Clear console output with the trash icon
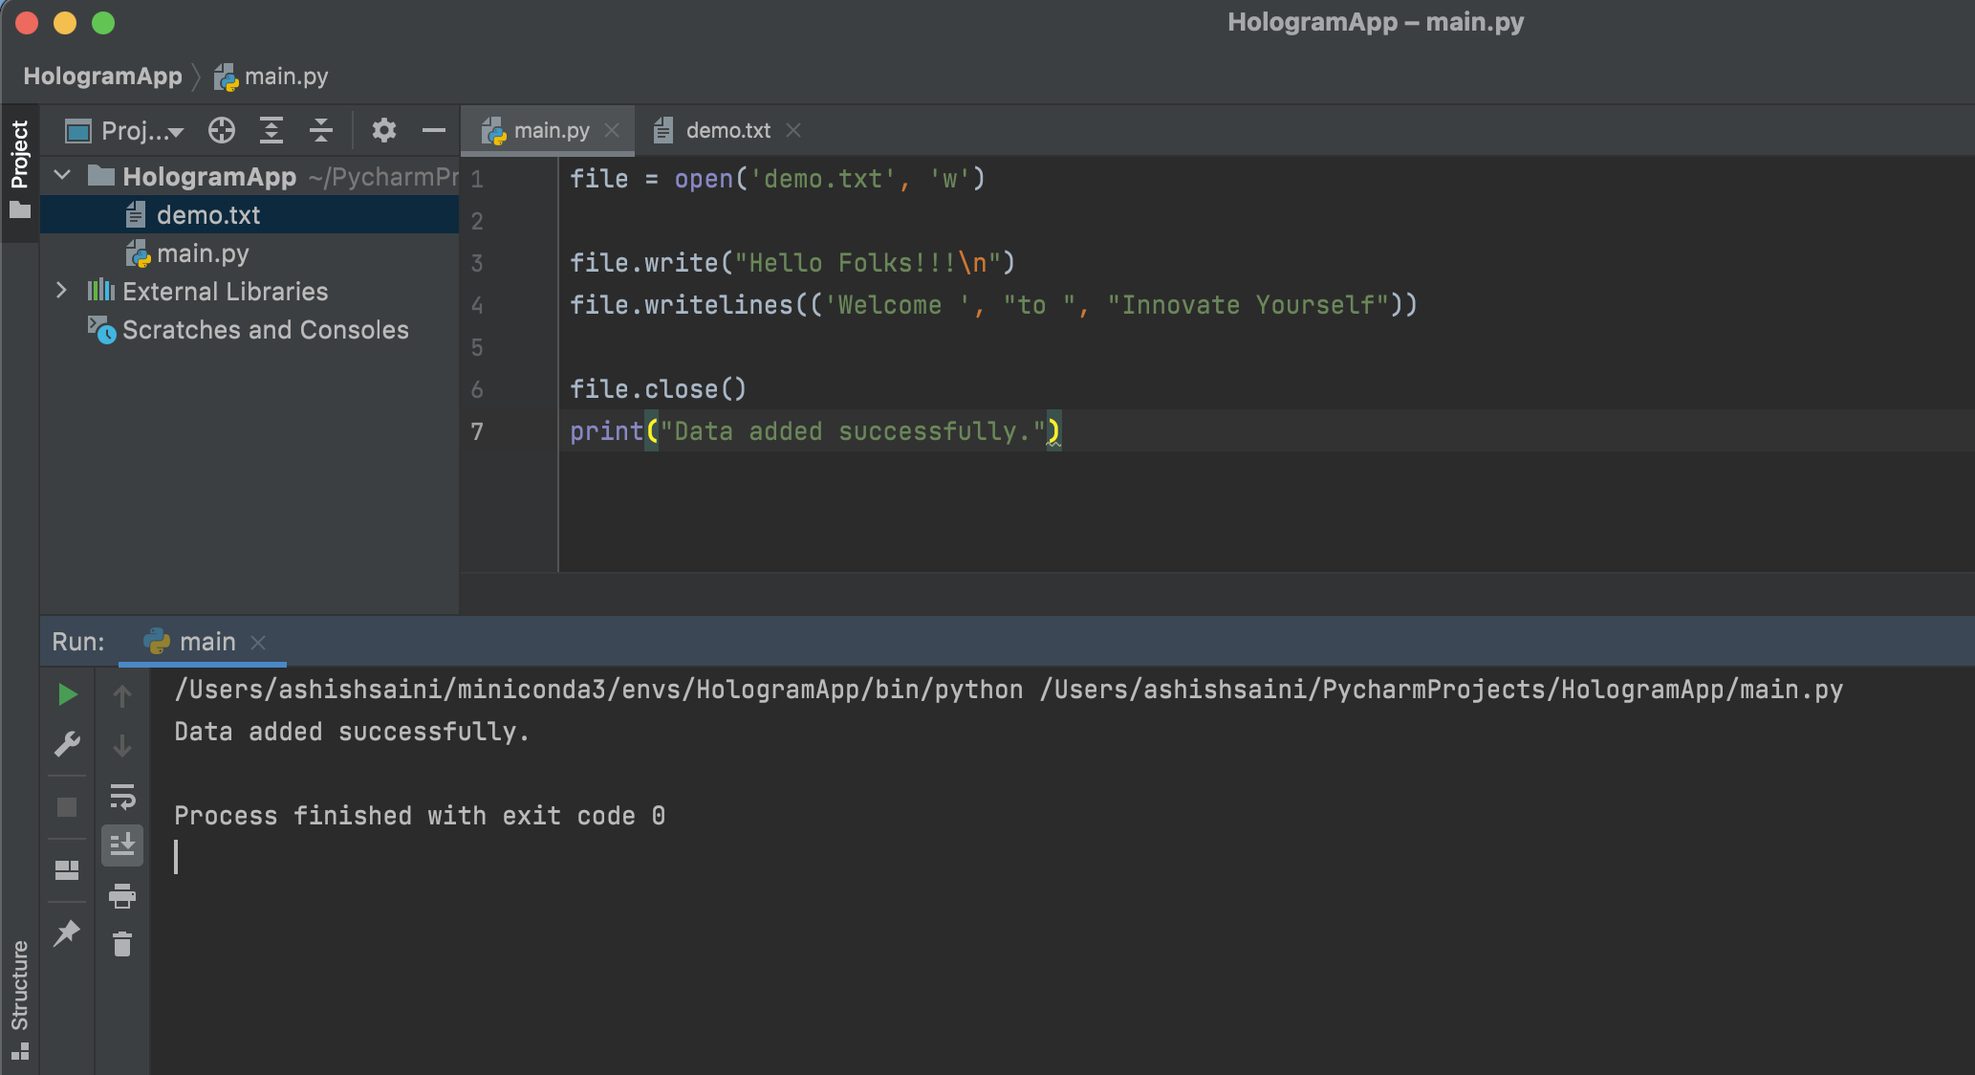 point(122,945)
